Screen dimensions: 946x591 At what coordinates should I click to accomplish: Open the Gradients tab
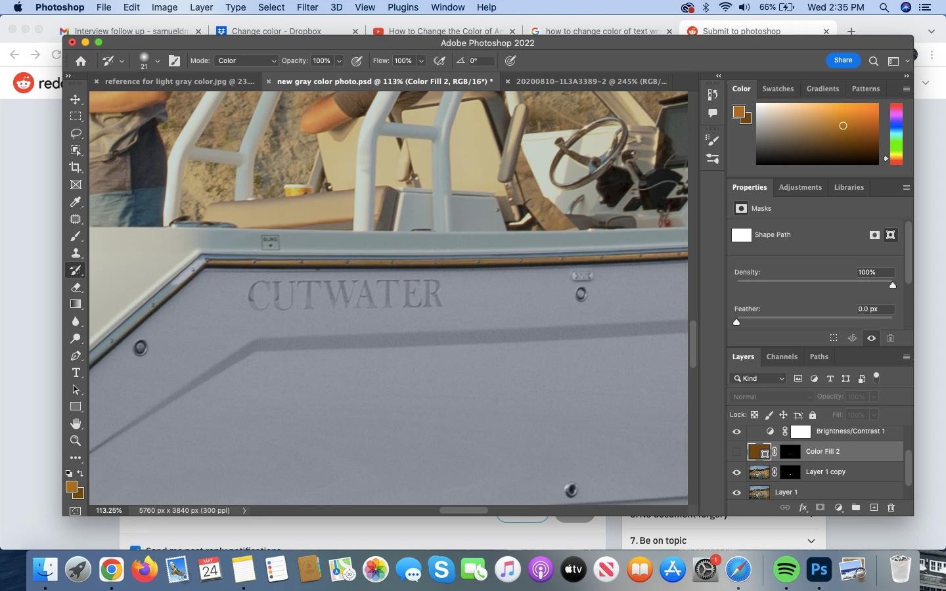[822, 89]
